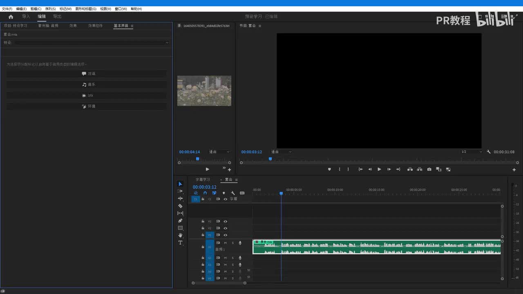The width and height of the screenshot is (523, 294).
Task: Expand the 预设 preset dropdown
Action: point(92,42)
